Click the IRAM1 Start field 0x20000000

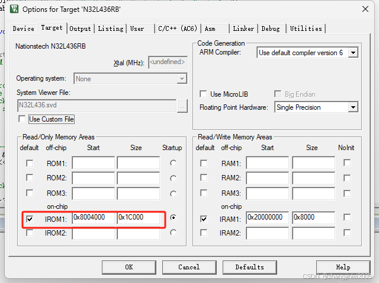pos(268,218)
